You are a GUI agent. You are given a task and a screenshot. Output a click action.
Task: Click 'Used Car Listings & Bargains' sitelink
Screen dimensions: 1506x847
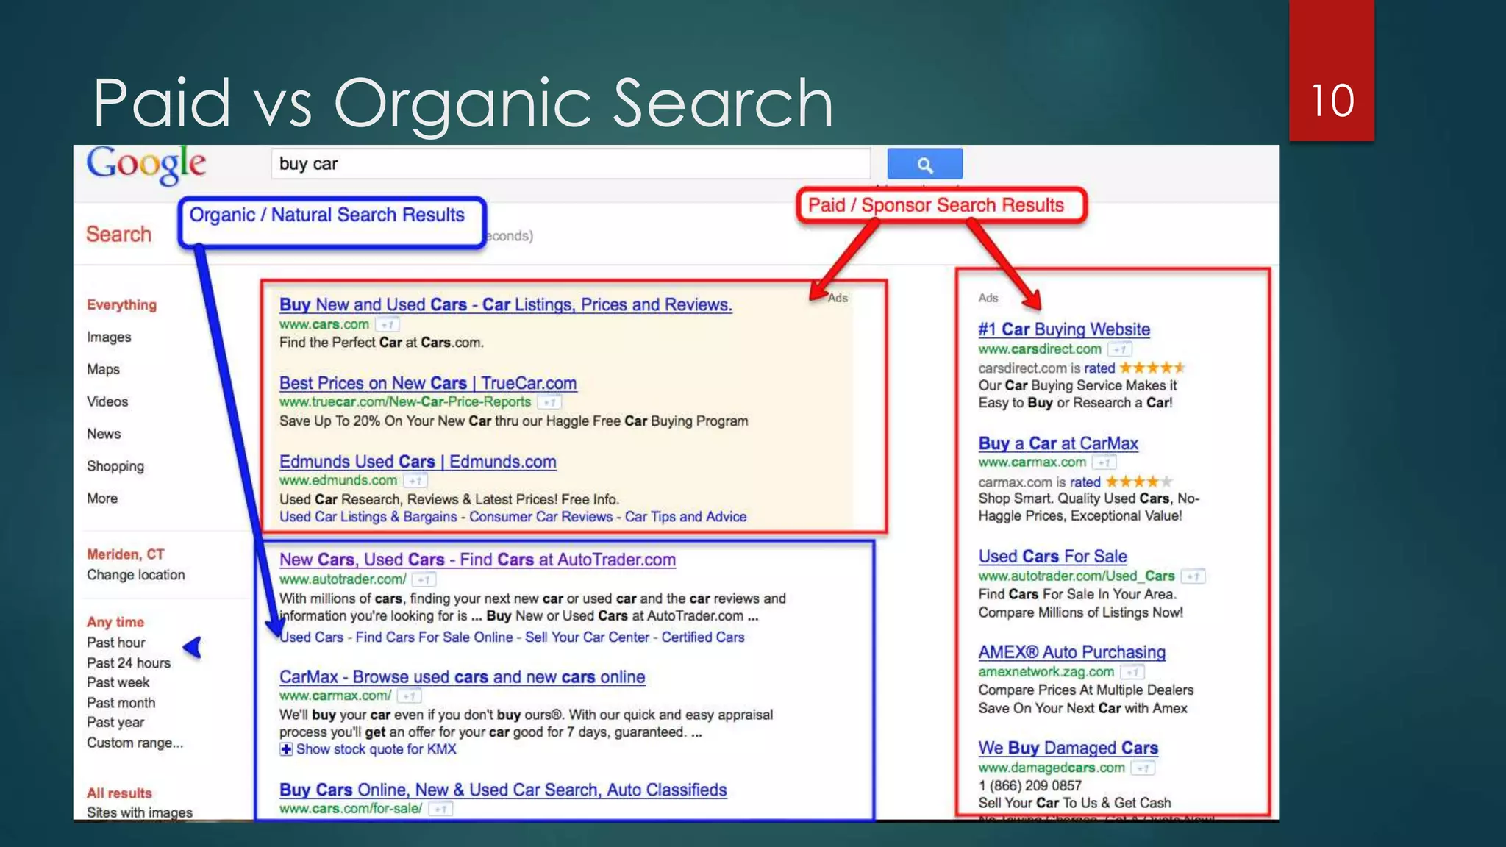coord(368,517)
